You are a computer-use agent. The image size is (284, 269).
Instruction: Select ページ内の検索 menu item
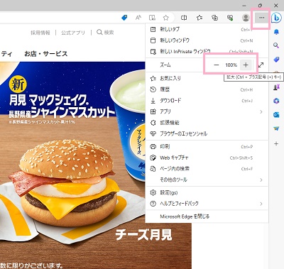[207, 169]
